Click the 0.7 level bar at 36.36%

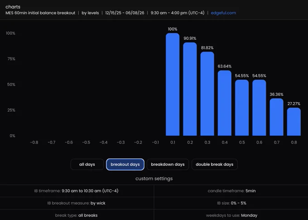point(277,117)
